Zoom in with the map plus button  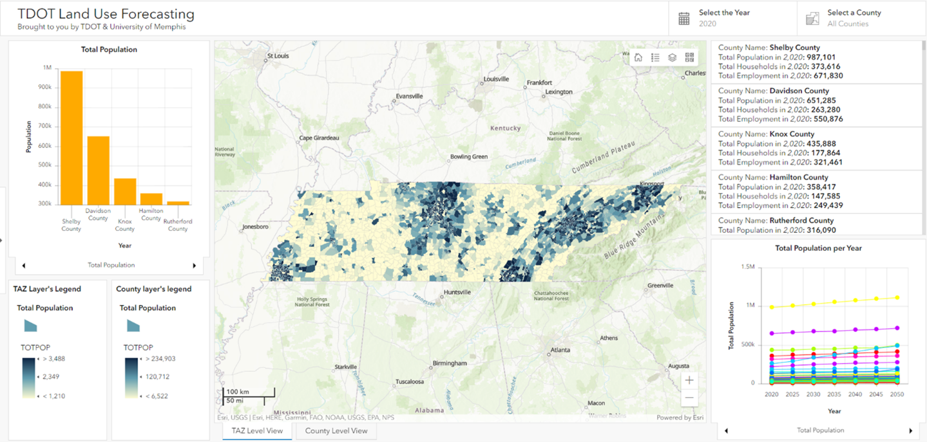pyautogui.click(x=689, y=380)
